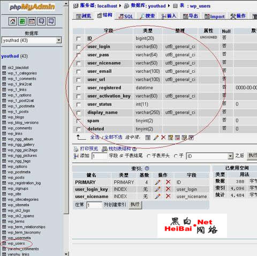
Task: Open the sk2_blacklist table in sidebar
Action: [18, 67]
